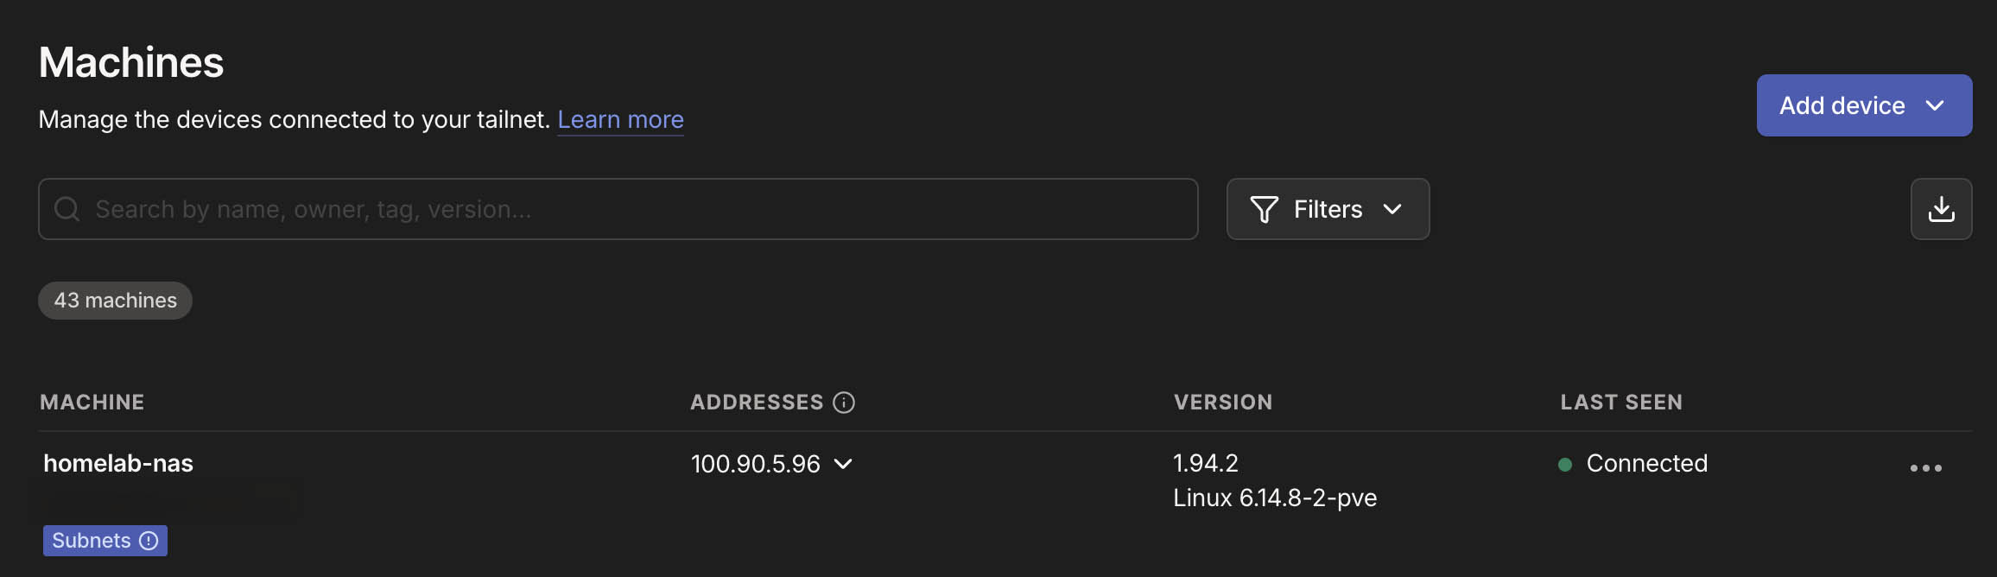Viewport: 1997px width, 577px height.
Task: Click the 100.90.5.96 IP address text
Action: pyautogui.click(x=756, y=464)
